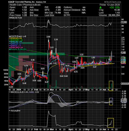Click the High price 1.52 value

click(25, 10)
